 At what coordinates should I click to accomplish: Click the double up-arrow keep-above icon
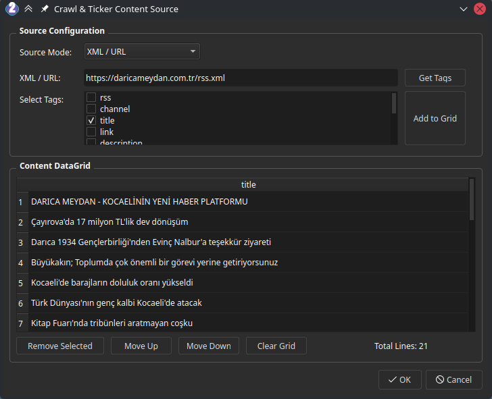tap(28, 9)
